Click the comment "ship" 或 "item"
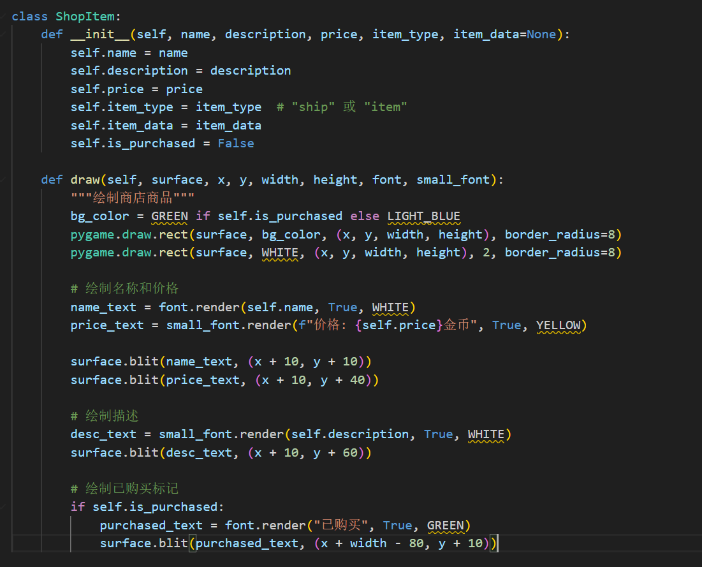Screen dimensions: 702x567 [342, 107]
